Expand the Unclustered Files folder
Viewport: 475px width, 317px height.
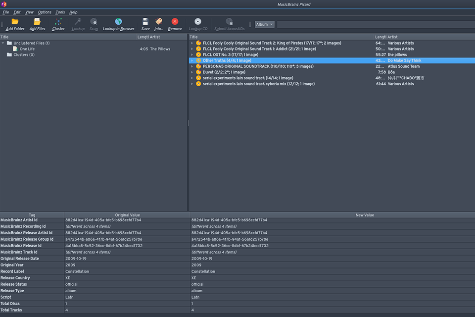[2, 43]
